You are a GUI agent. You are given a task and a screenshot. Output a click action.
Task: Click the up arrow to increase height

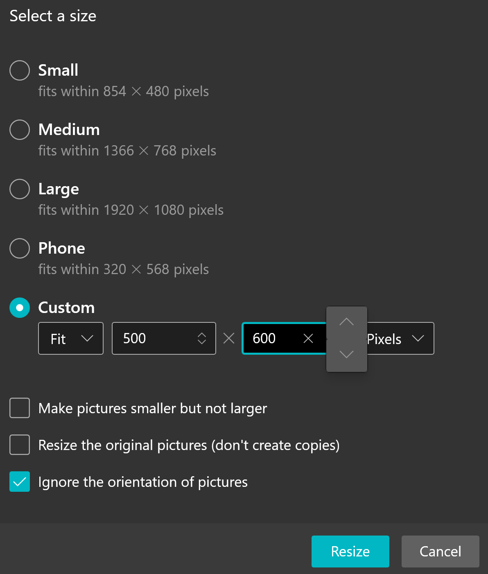[x=347, y=323]
